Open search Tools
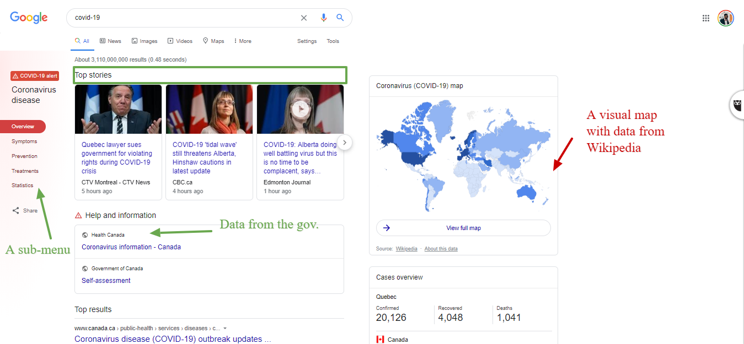744x344 pixels. pos(333,41)
